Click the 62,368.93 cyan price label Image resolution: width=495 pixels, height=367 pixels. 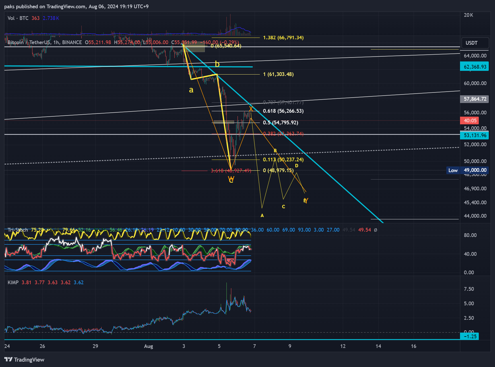tap(475, 67)
